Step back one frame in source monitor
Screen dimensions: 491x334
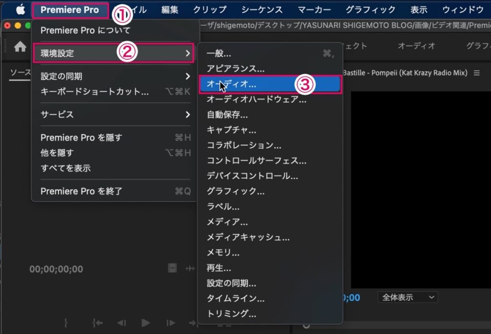121,323
